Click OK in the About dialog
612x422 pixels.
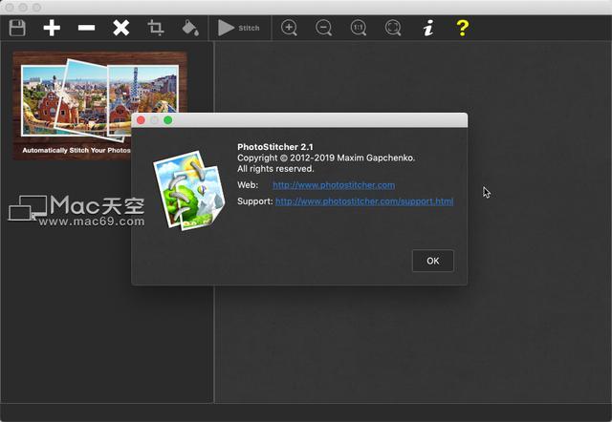tap(433, 261)
